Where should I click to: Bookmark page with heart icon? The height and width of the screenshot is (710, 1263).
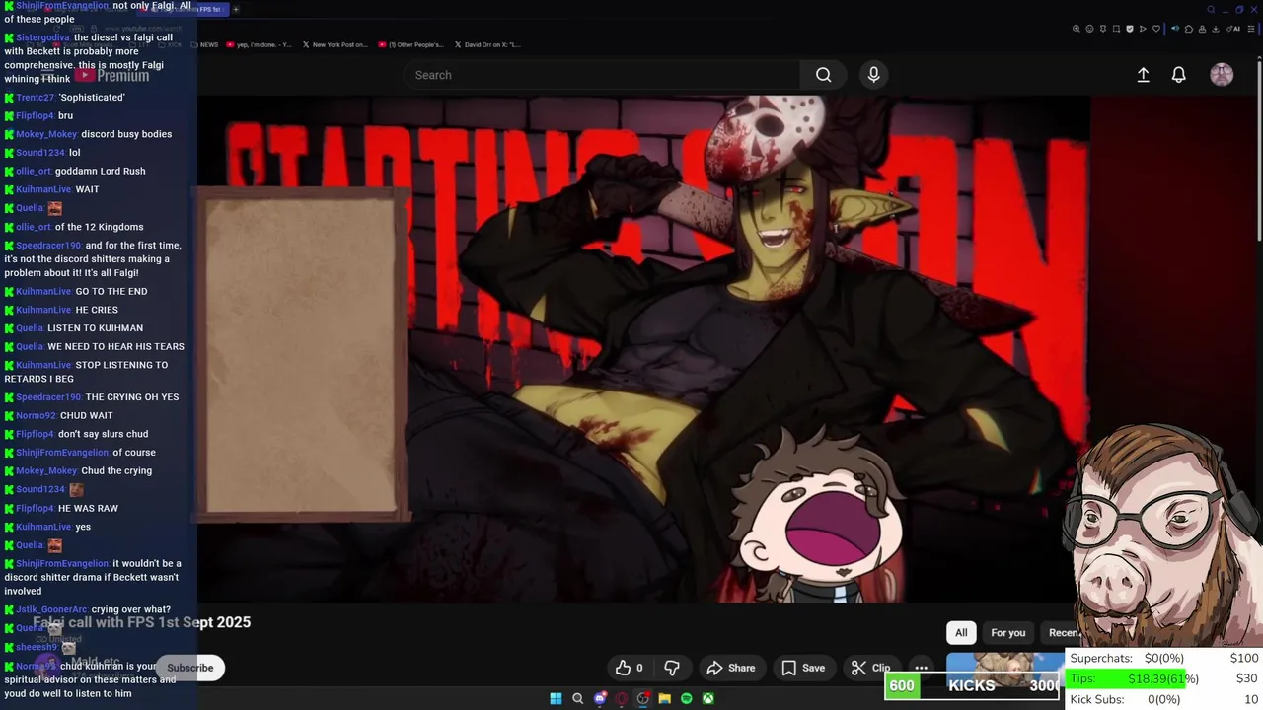click(1156, 29)
